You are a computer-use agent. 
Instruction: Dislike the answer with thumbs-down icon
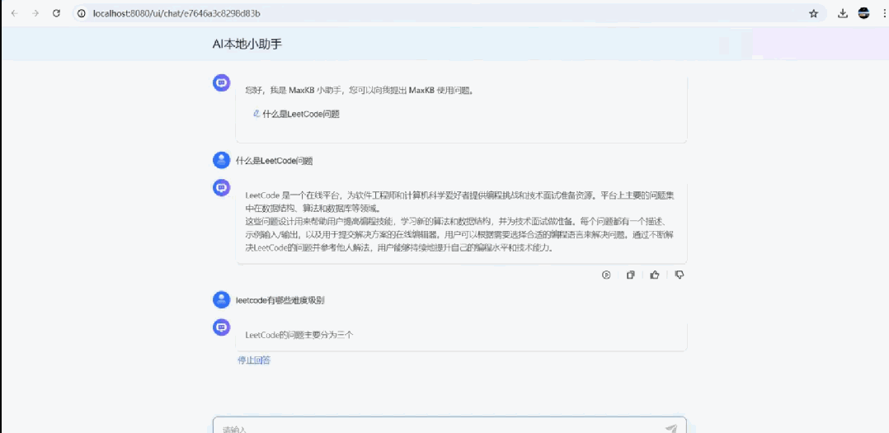pos(680,275)
